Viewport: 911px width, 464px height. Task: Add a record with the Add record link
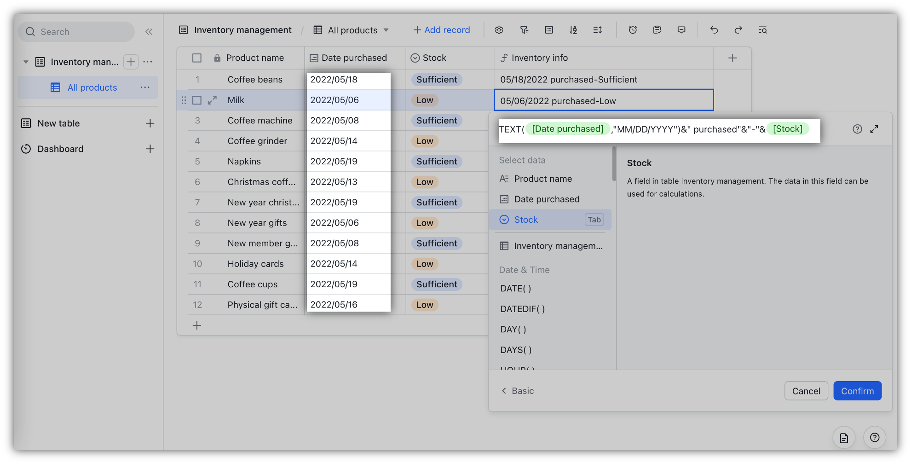pos(441,30)
